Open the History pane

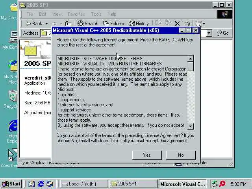pyautogui.click(x=139, y=24)
